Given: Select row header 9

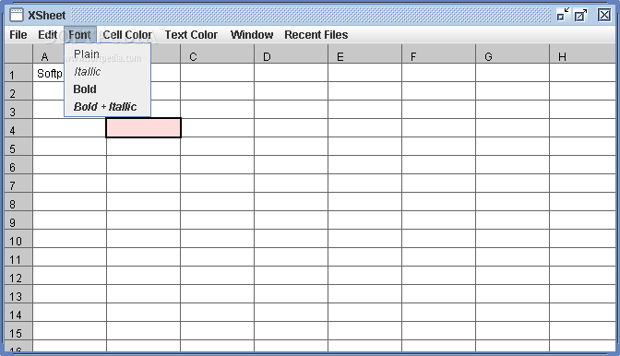Looking at the screenshot, I should pyautogui.click(x=18, y=220).
